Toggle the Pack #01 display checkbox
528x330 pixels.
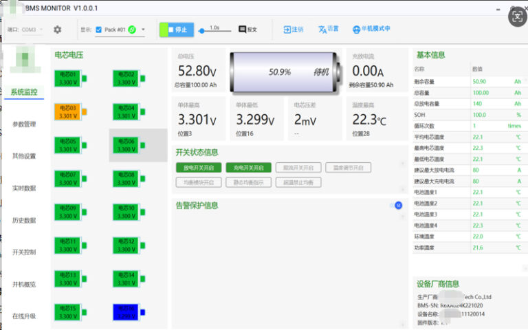point(99,30)
